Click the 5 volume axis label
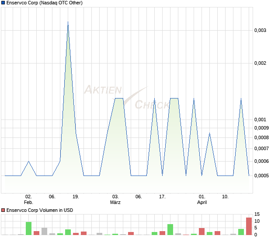Screen dimensions: 271x239 (256, 228)
